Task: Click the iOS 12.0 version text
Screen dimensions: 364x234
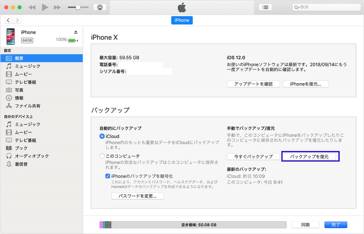Action: point(236,57)
